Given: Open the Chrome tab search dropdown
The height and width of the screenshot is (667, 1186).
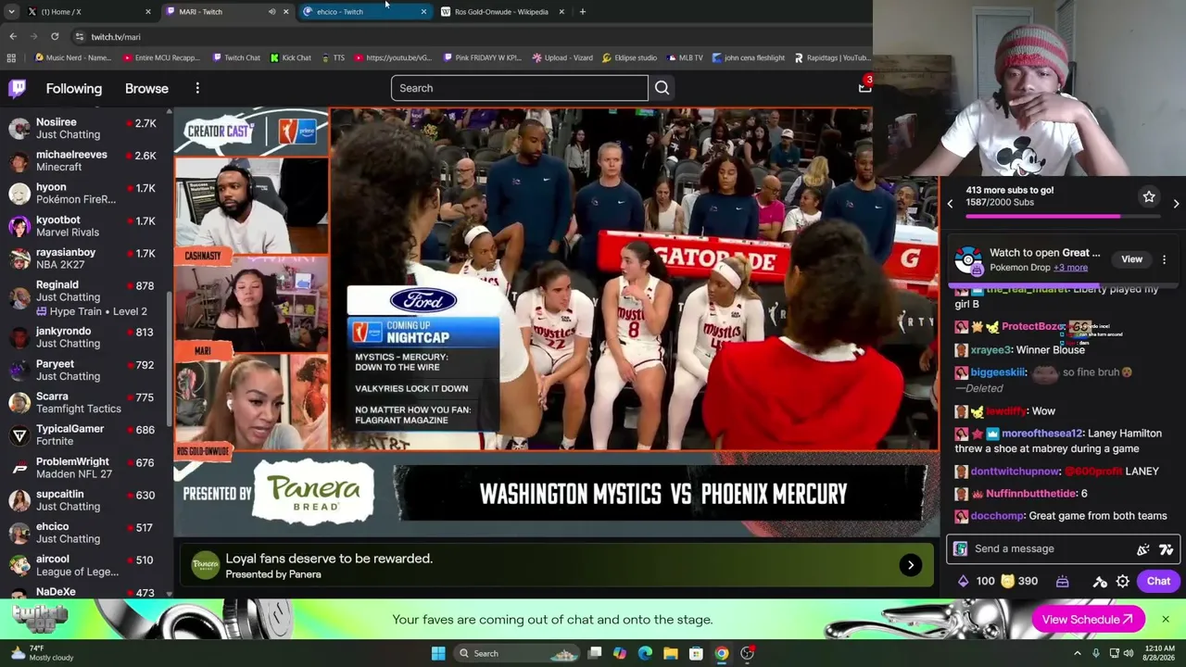Looking at the screenshot, I should [x=12, y=12].
